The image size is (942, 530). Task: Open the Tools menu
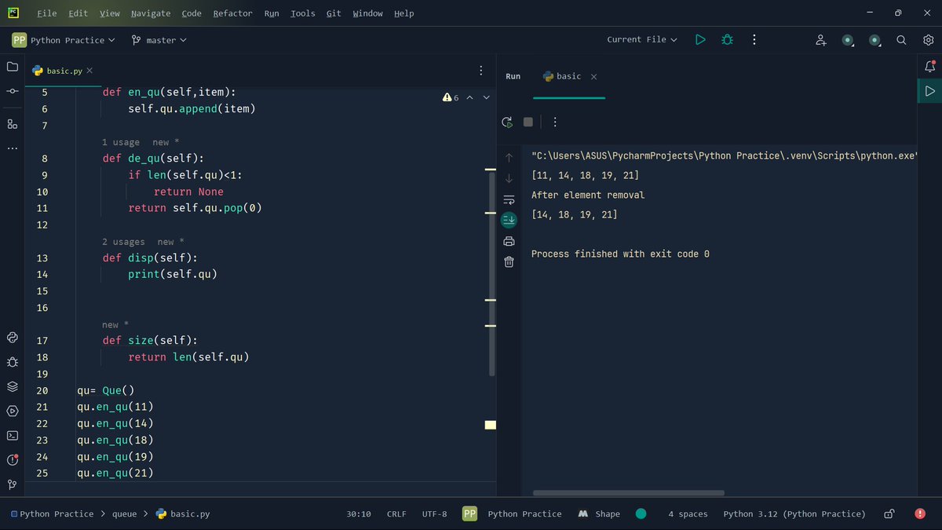click(x=302, y=13)
